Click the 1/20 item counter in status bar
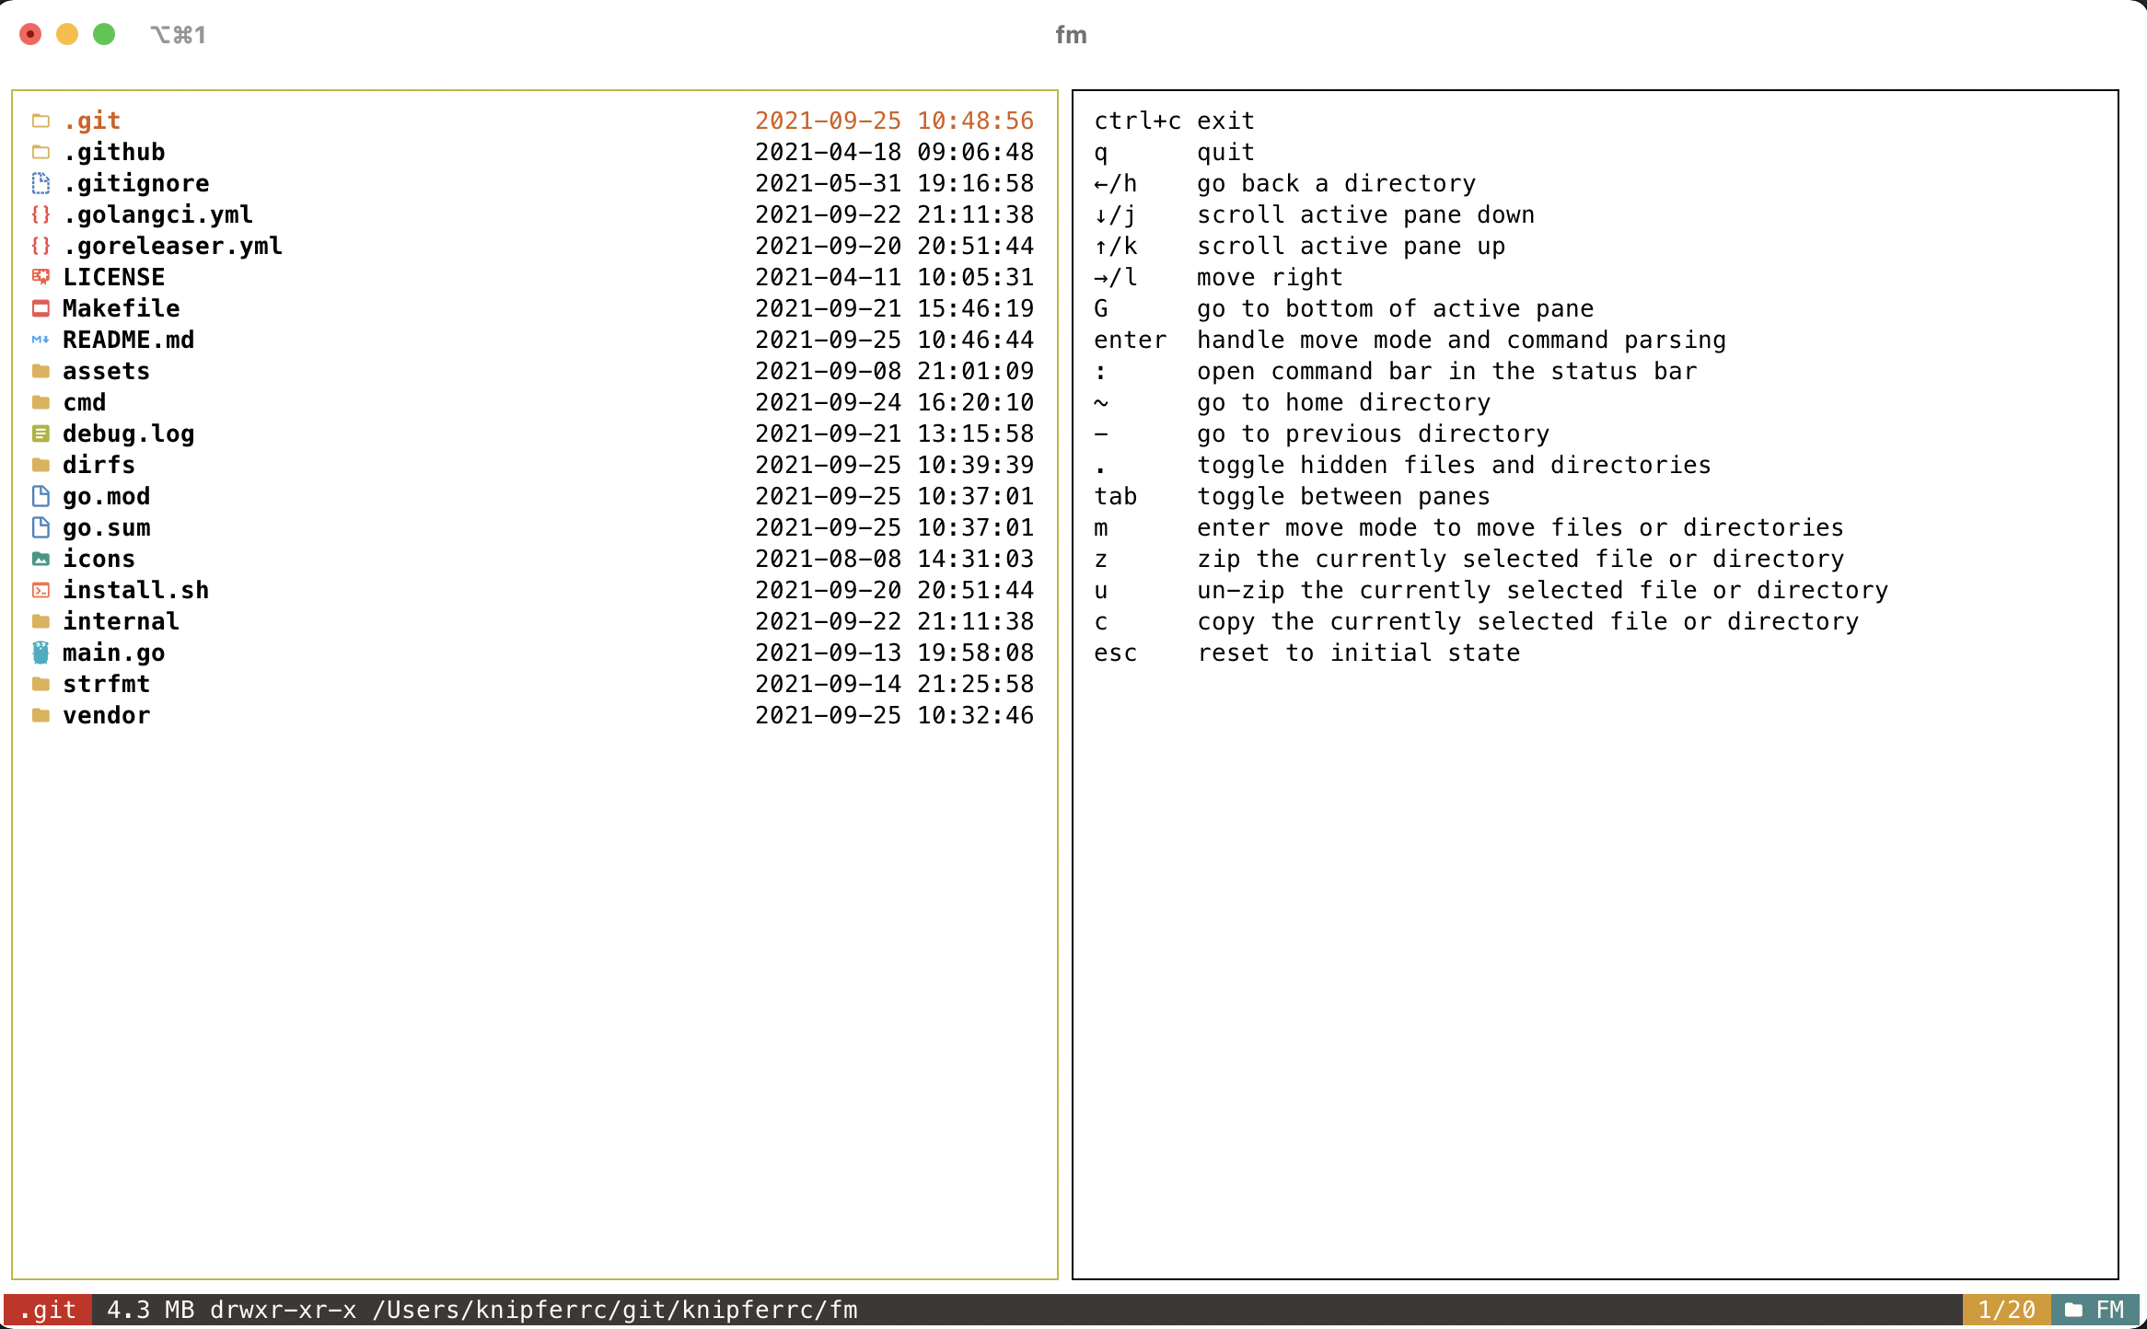The width and height of the screenshot is (2147, 1329). click(x=2006, y=1310)
